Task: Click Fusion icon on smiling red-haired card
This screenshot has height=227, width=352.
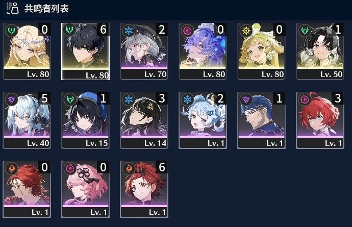Action: (x=129, y=168)
